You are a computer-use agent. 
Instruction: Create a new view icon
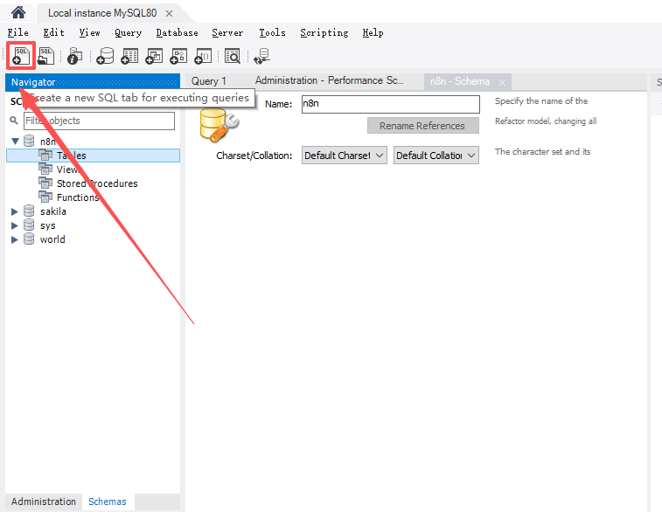tap(154, 56)
